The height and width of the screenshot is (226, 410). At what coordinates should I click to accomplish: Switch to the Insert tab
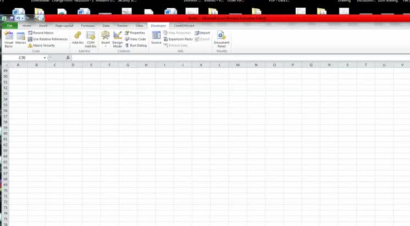point(43,26)
